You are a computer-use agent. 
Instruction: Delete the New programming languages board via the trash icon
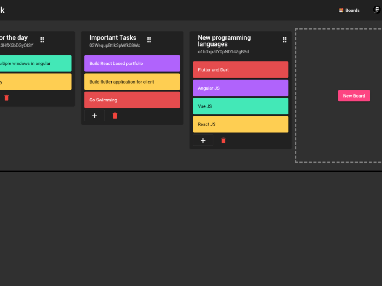[x=223, y=141]
